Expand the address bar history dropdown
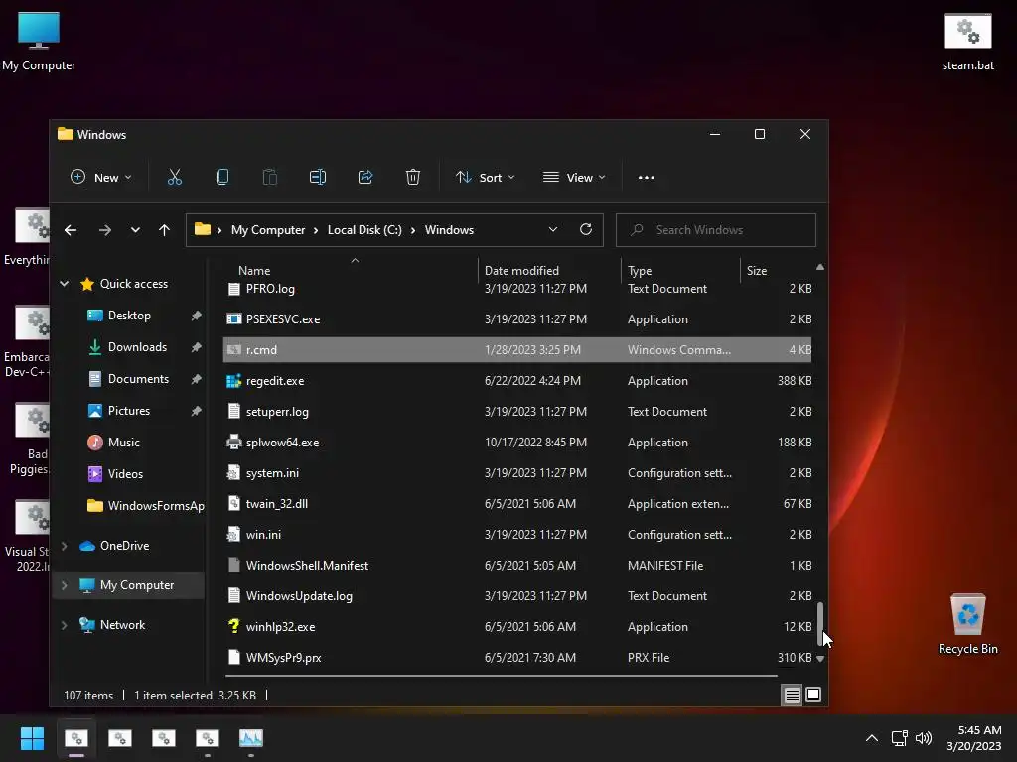Viewport: 1017px width, 762px height. pos(553,229)
